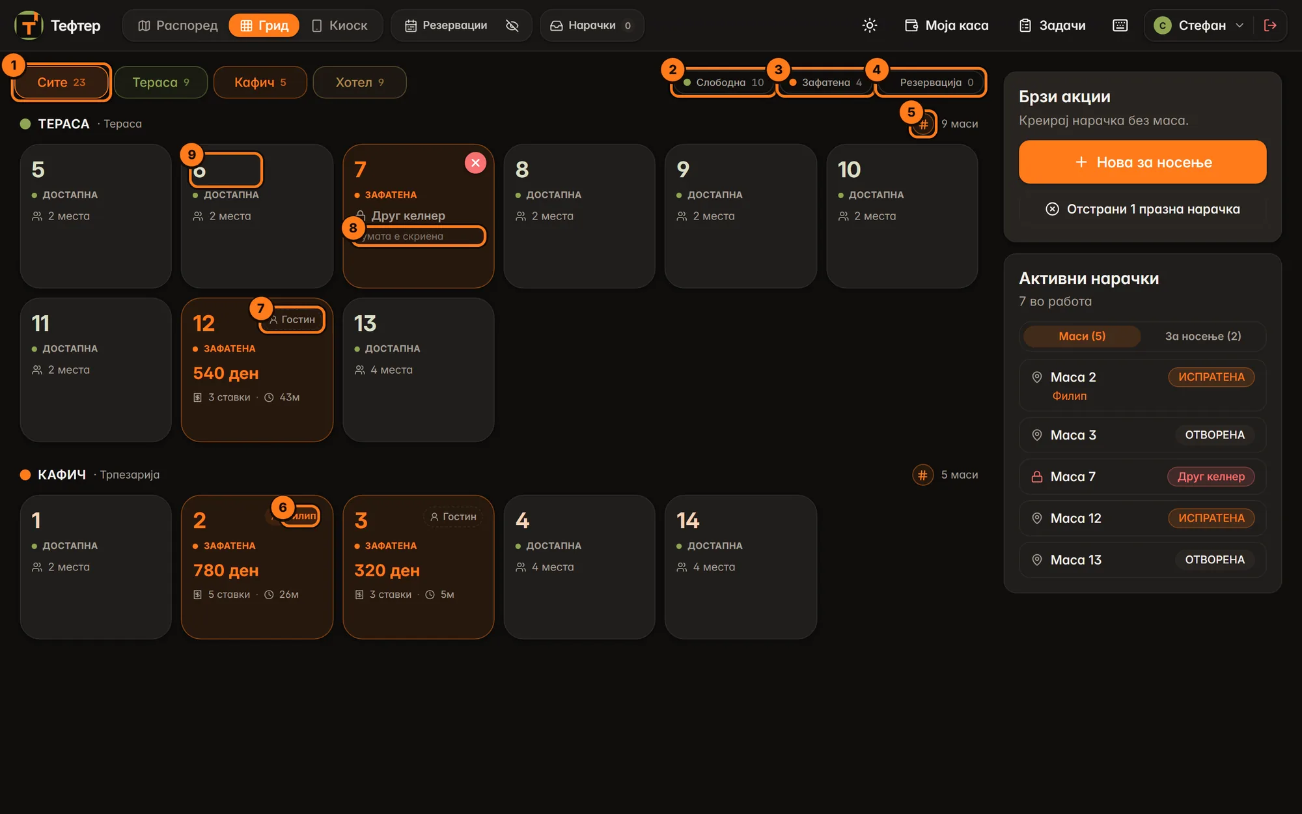Screen dimensions: 1302x814
Task: Open Резервации calendar view
Action: (x=447, y=25)
